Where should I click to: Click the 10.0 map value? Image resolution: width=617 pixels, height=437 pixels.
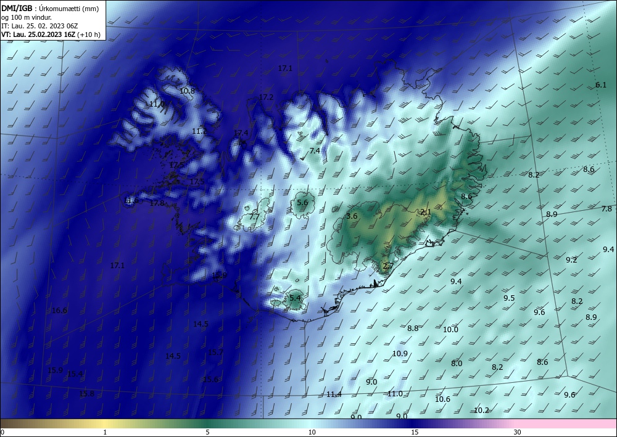(450, 329)
